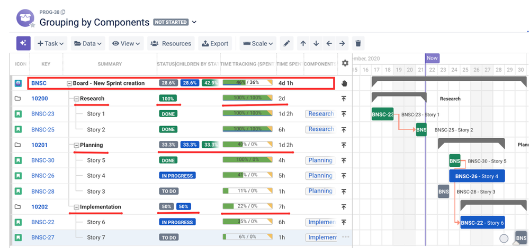Open program status chevron beside NOT STARTED
This screenshot has width=529, height=248.
pyautogui.click(x=194, y=22)
